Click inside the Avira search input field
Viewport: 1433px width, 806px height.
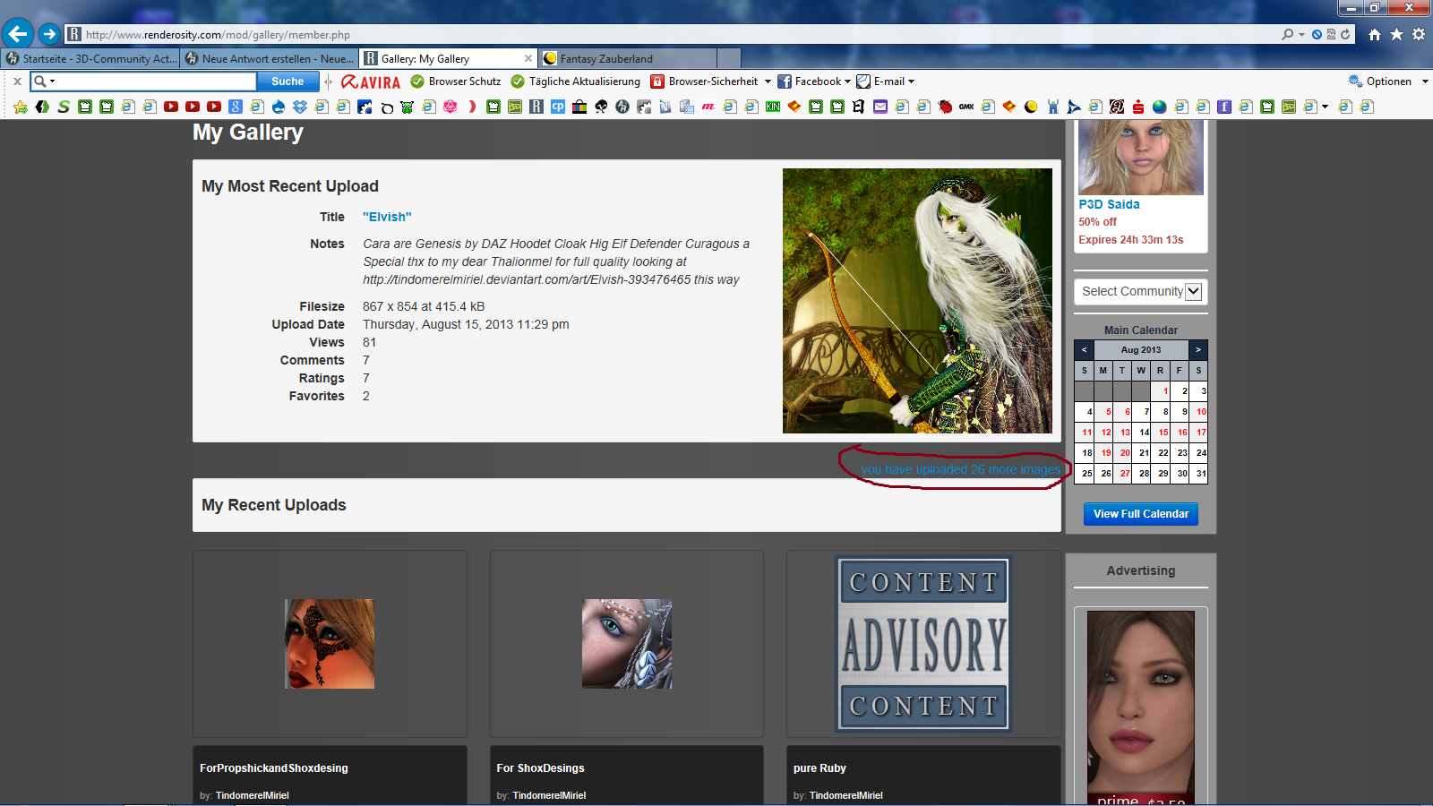coord(156,81)
